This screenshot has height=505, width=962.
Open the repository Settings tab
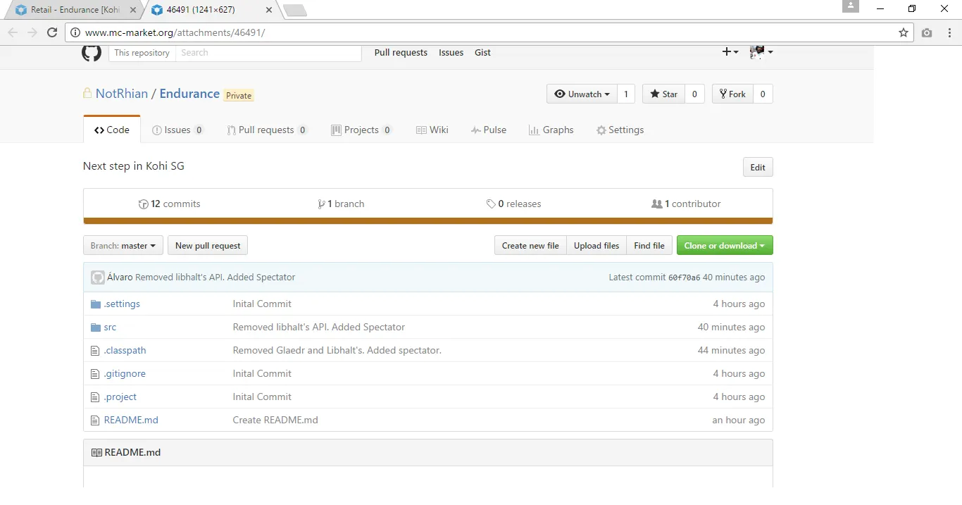620,130
